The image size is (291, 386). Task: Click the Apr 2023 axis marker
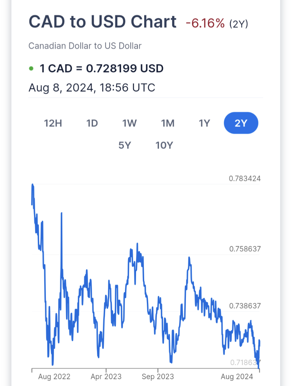pyautogui.click(x=106, y=377)
